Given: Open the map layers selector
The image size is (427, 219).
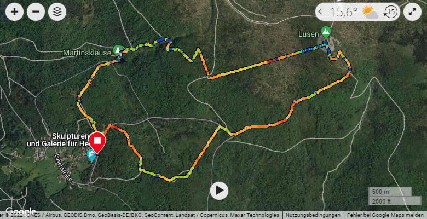Looking at the screenshot, I should 57,11.
